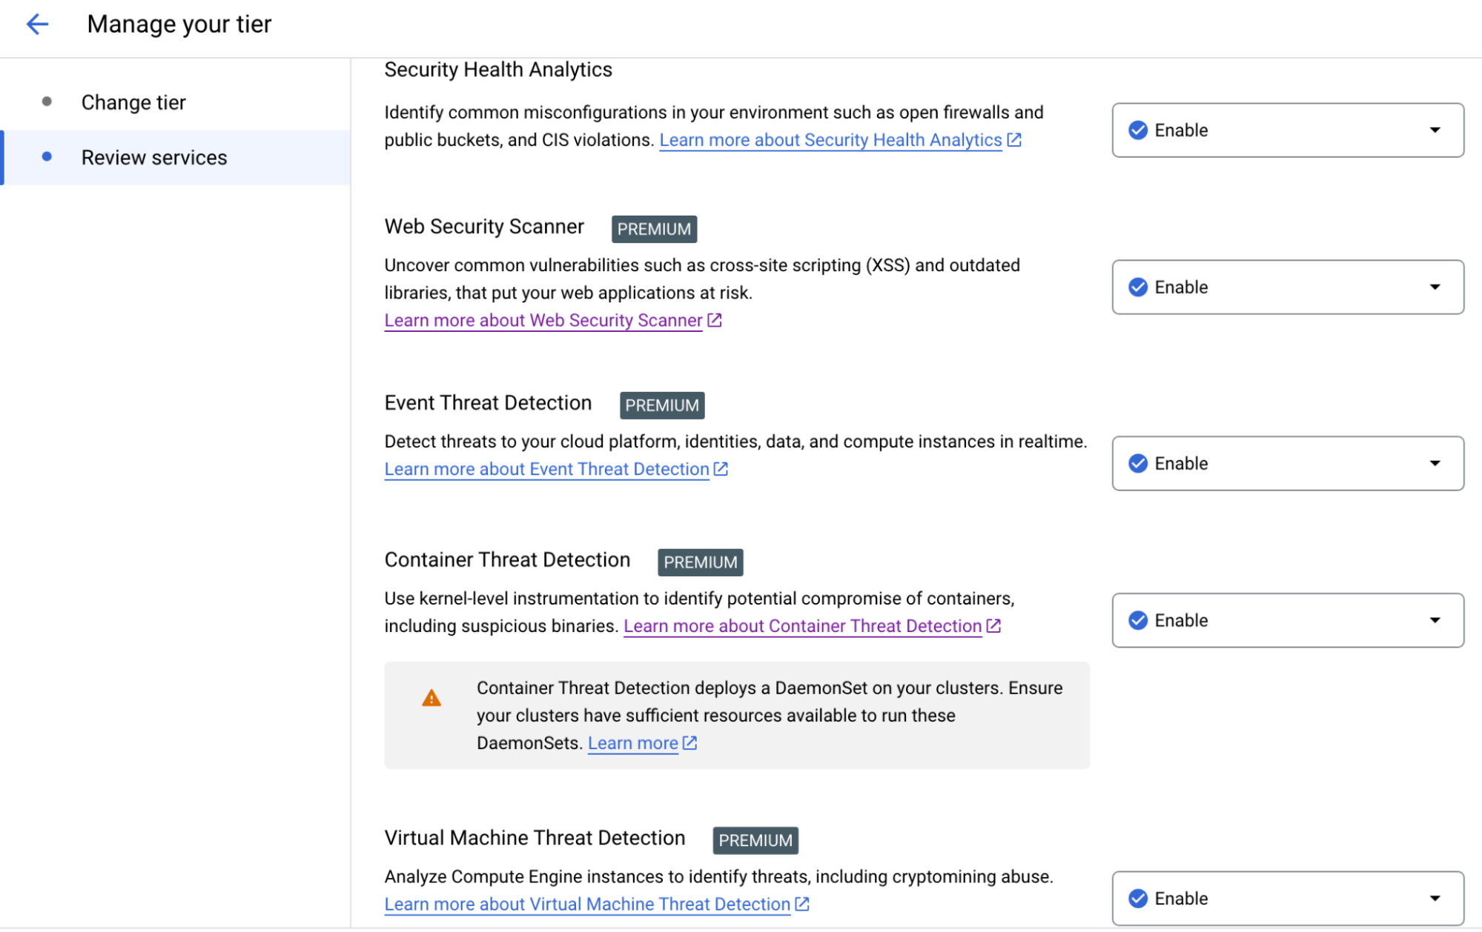Image resolution: width=1482 pixels, height=932 pixels.
Task: Follow Learn more about Event Threat Detection
Action: click(x=546, y=470)
